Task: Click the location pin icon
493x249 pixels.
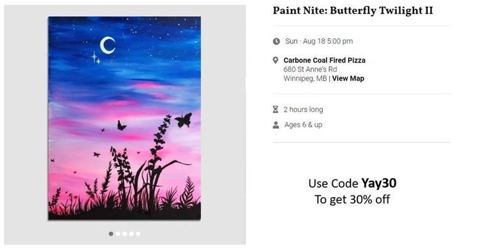Action: (276, 60)
